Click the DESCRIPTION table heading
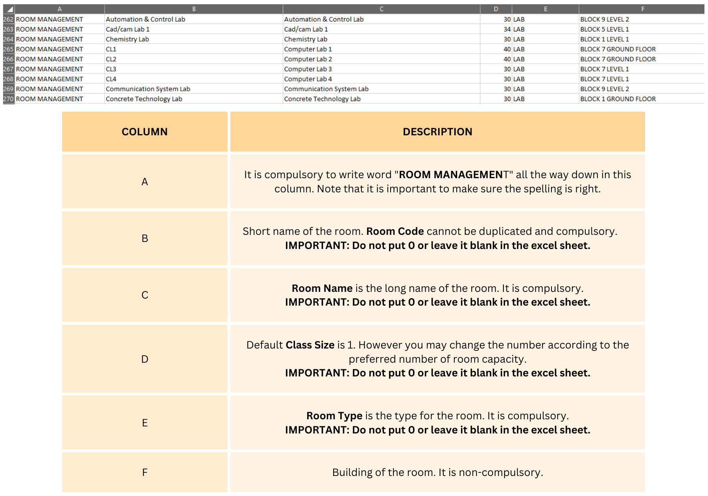 (x=437, y=132)
